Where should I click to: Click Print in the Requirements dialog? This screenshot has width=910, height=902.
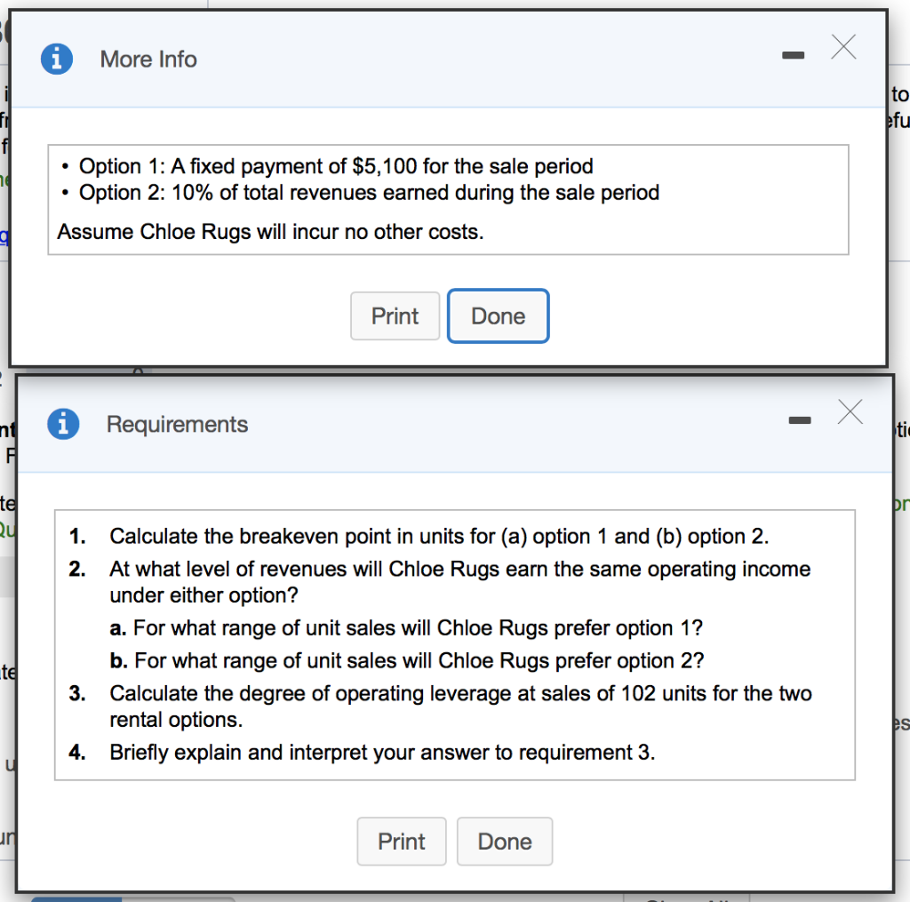[x=401, y=841]
